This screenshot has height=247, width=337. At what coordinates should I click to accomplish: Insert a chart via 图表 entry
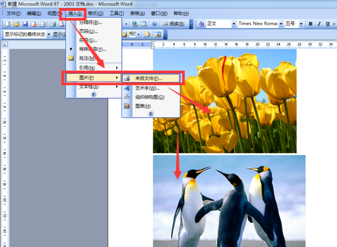(142, 106)
